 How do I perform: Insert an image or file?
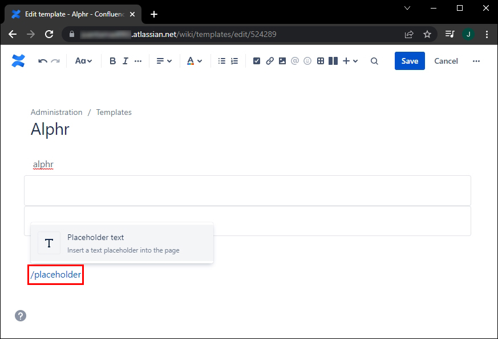[x=282, y=61]
